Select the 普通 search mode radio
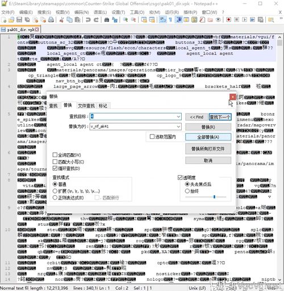Screen dimensions: 284x291 tap(55, 184)
